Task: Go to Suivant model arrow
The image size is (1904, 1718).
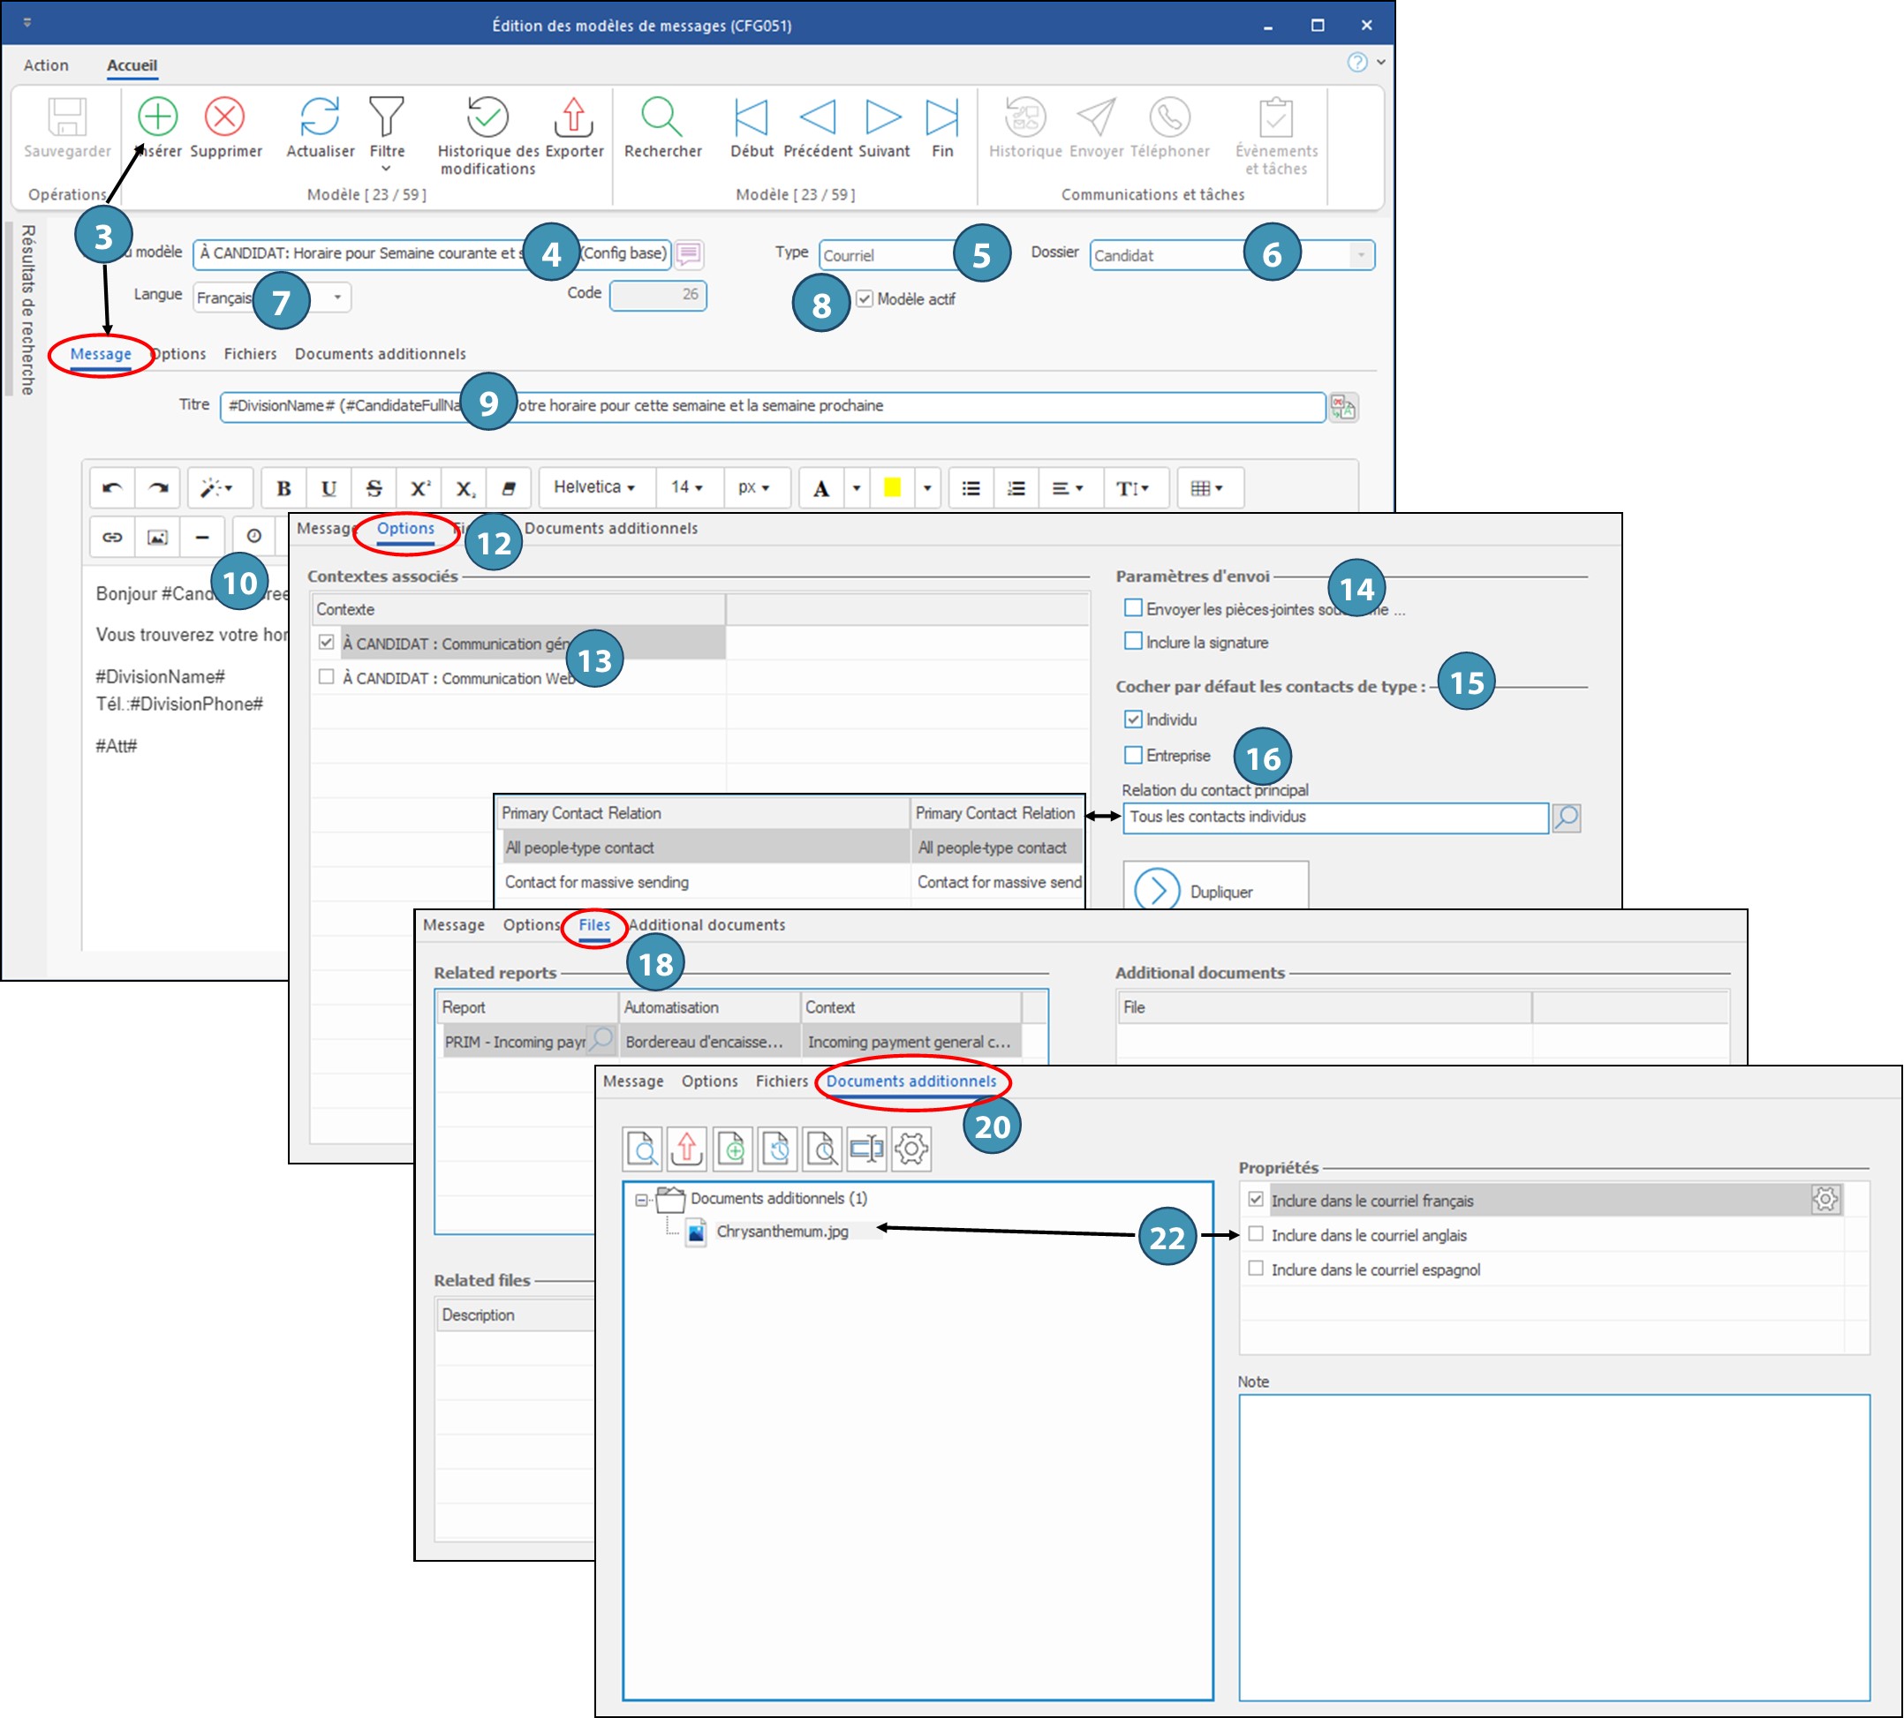Action: click(883, 117)
